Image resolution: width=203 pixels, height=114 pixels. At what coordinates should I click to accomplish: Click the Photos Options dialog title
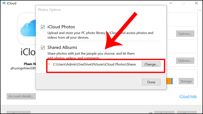49,10
